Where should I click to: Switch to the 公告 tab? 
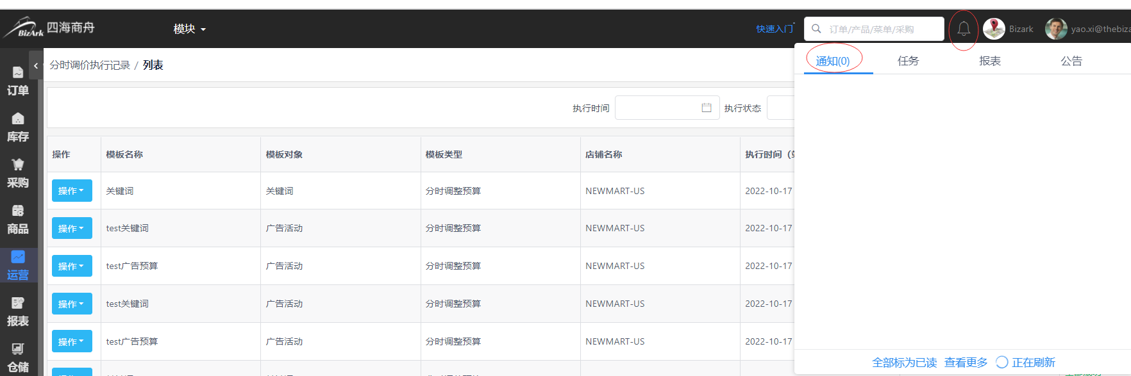click(1071, 61)
